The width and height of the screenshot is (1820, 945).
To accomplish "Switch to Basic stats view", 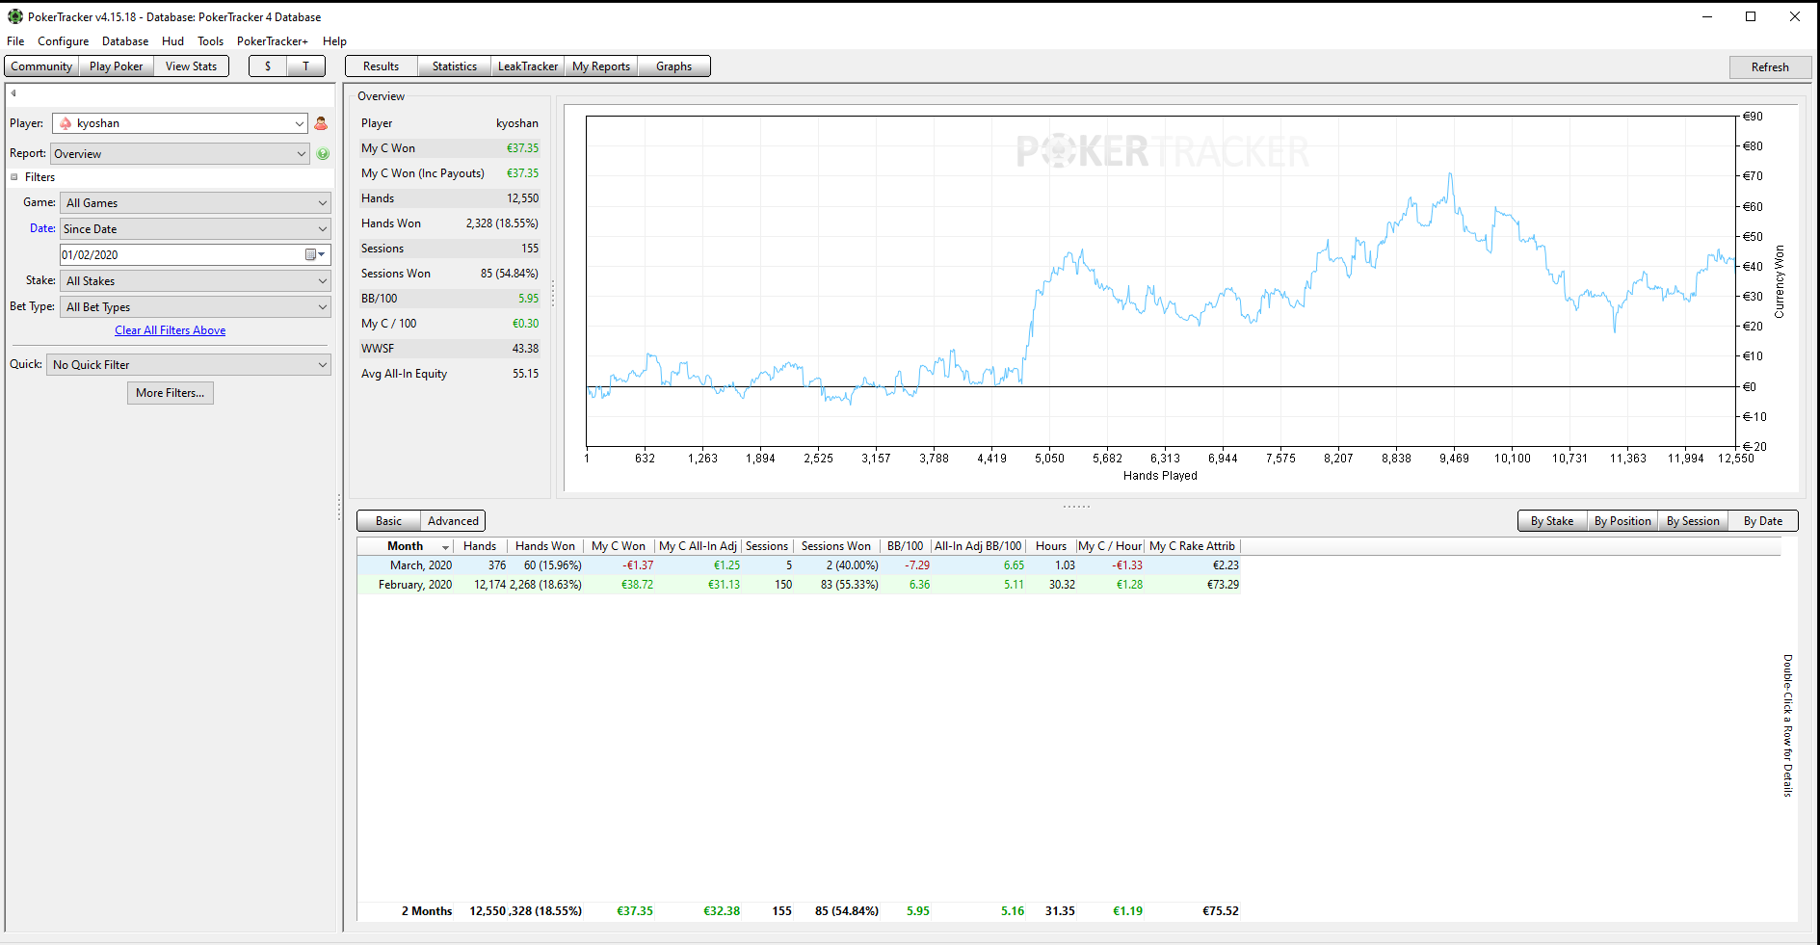I will coord(389,521).
